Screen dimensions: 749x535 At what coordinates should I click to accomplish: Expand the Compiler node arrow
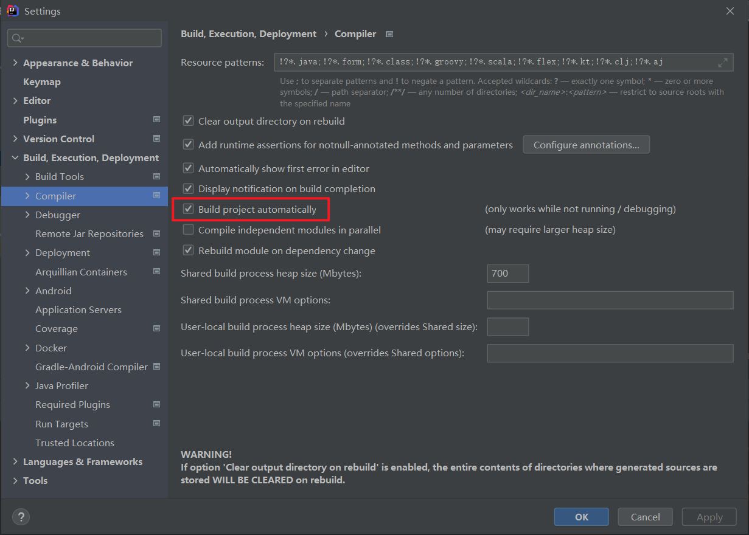click(x=27, y=196)
